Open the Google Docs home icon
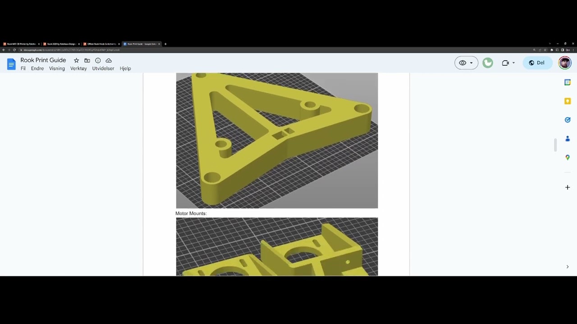 pos(11,64)
